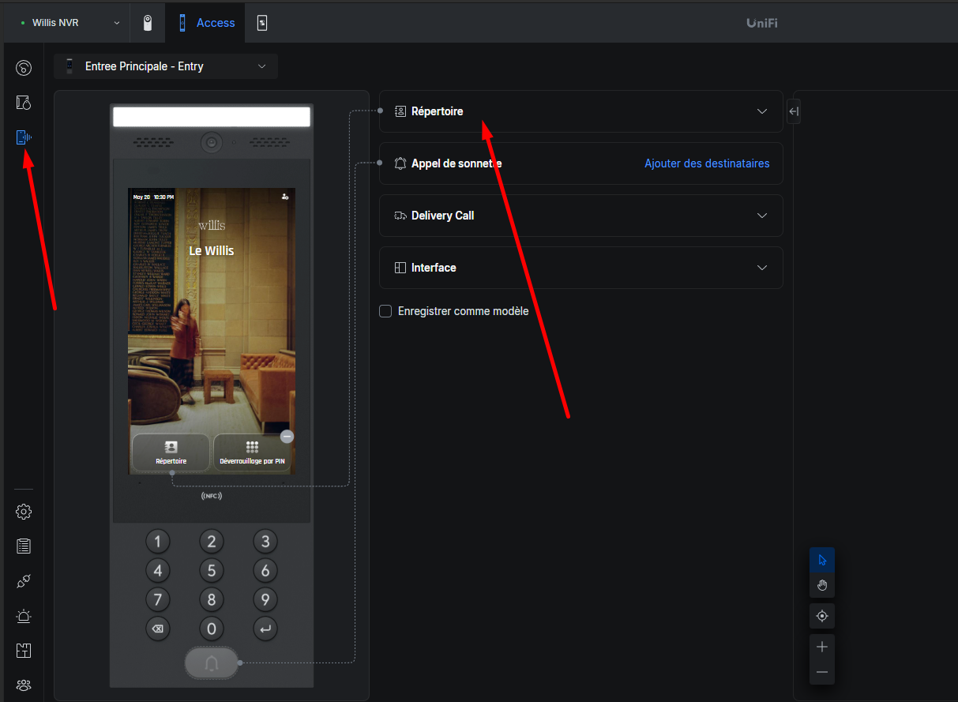
Task: Select the Appel de sonnette row label
Action: [456, 163]
